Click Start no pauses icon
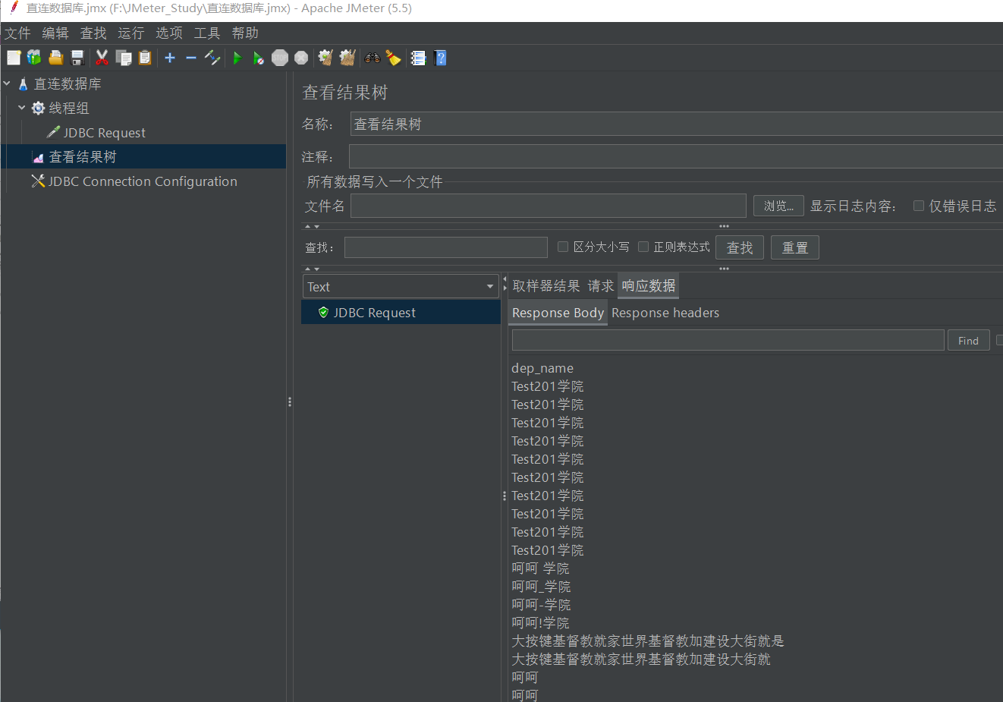Viewport: 1003px width, 702px height. tap(258, 58)
